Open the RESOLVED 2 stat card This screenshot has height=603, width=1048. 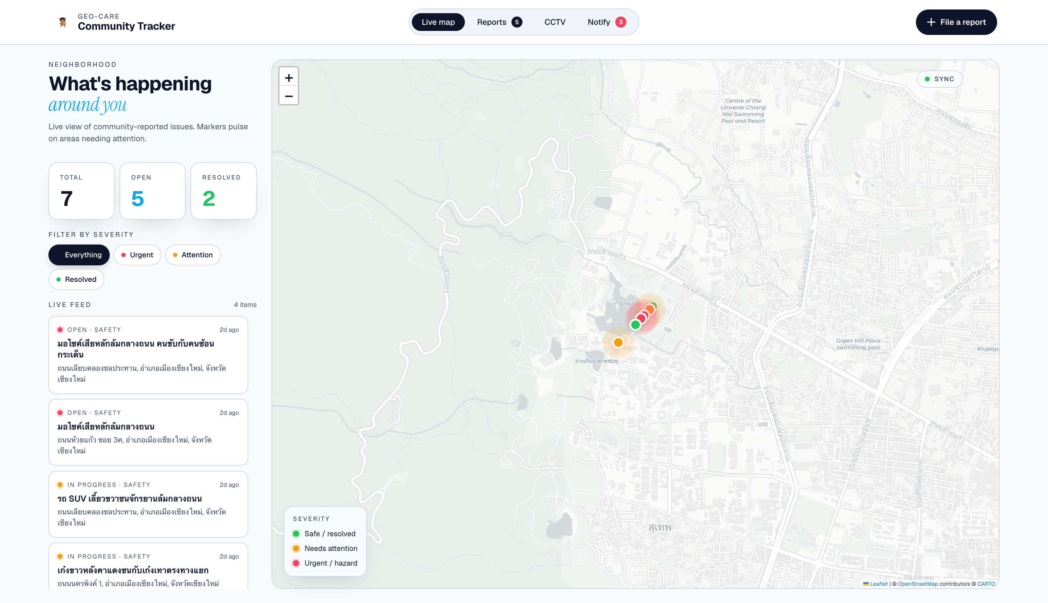coord(224,191)
